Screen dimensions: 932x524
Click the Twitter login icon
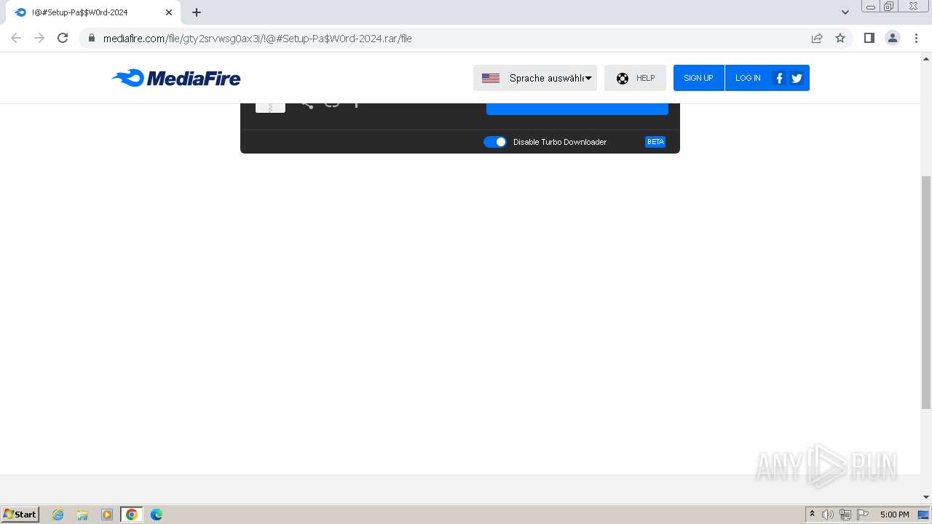click(x=797, y=78)
